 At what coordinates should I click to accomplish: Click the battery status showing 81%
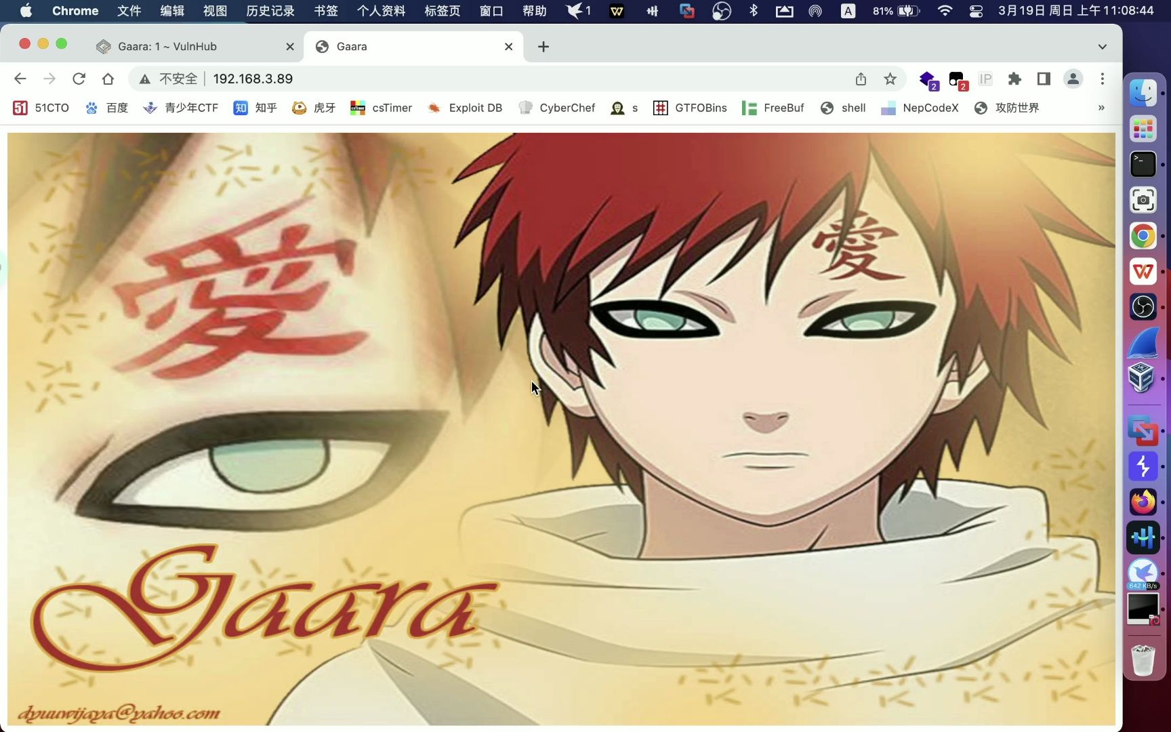896,11
